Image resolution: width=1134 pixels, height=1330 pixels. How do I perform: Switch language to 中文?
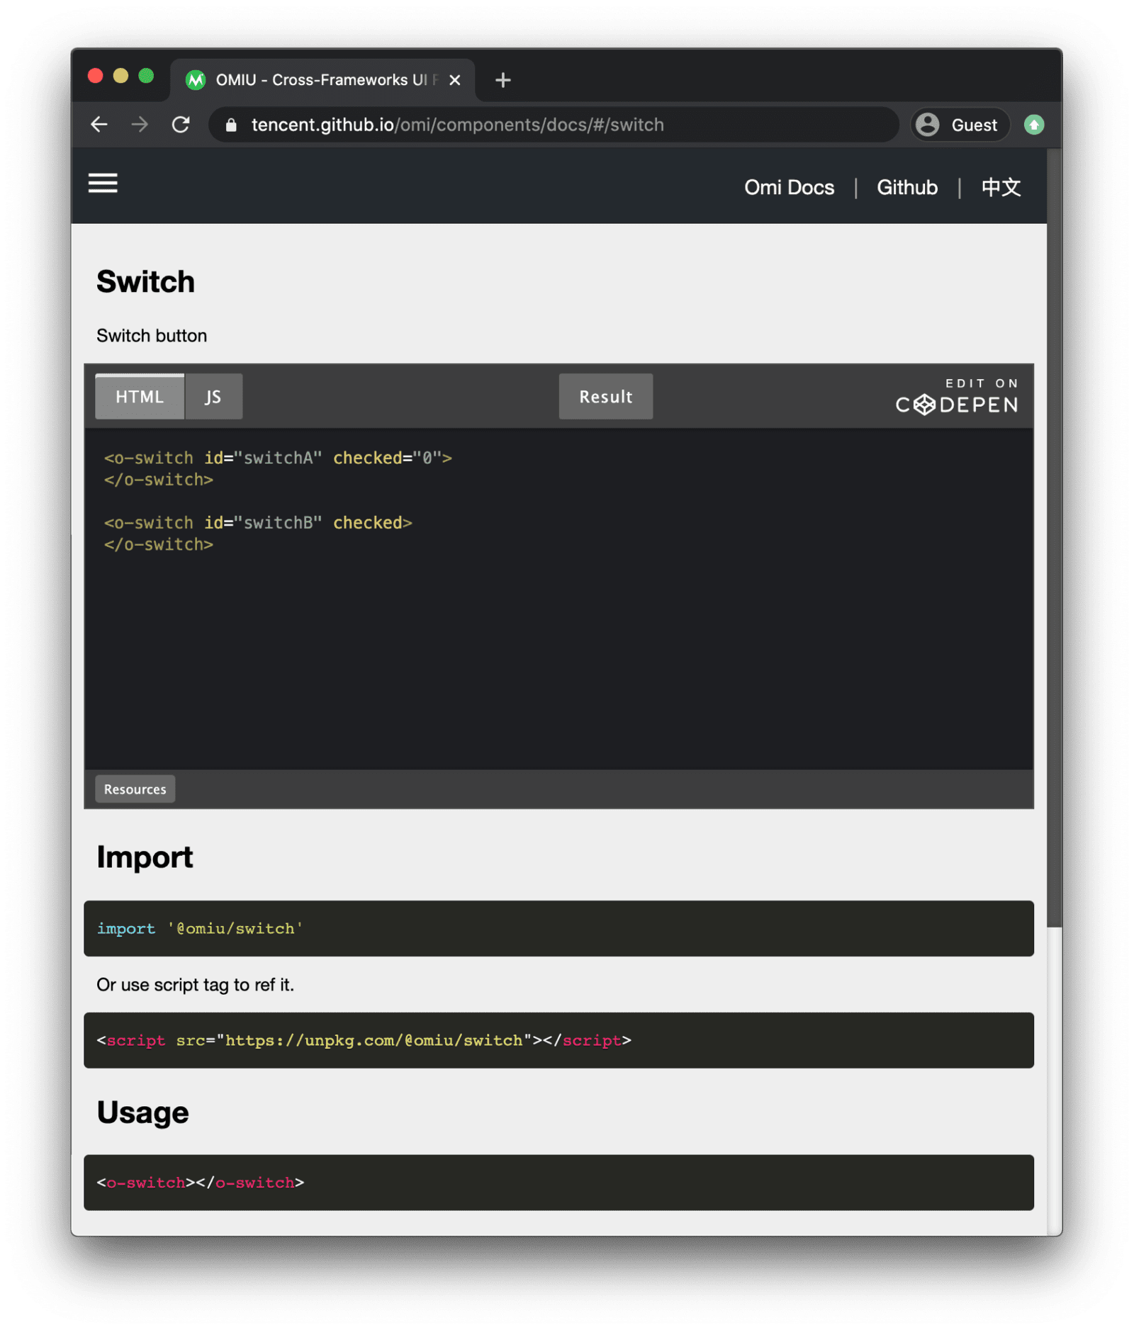coord(1001,187)
